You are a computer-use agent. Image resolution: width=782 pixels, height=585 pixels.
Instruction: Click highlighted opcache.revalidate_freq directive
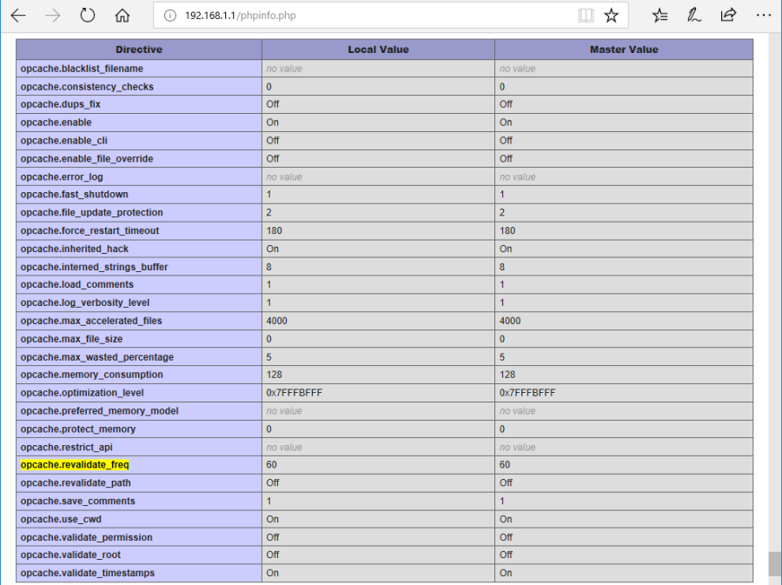(x=75, y=465)
